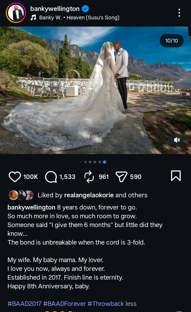Viewport: 191px width, 312px height.
Task: Open comments via the speech bubble icon
Action: tap(51, 177)
